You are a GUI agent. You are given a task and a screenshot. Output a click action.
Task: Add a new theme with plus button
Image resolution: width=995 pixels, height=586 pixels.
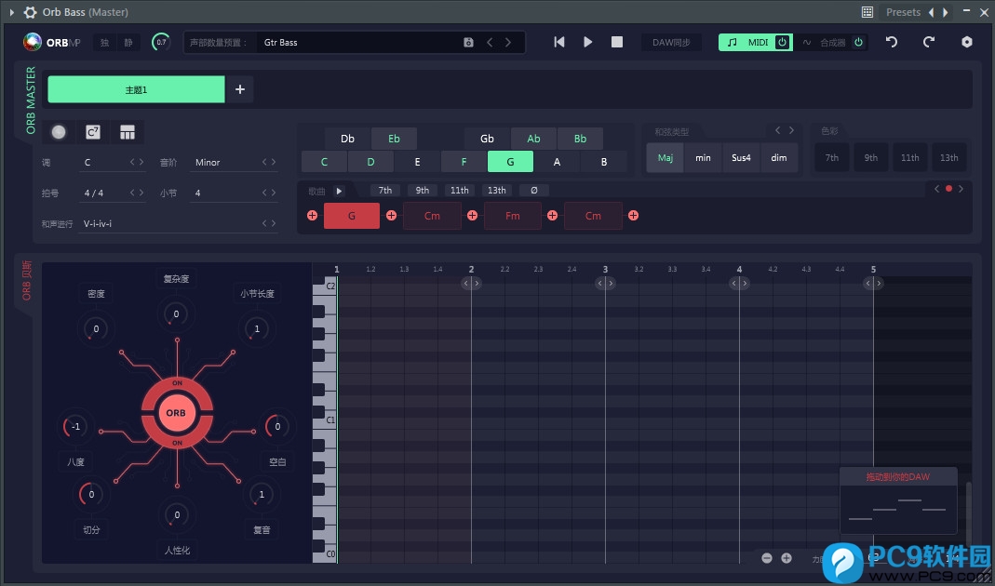[240, 89]
